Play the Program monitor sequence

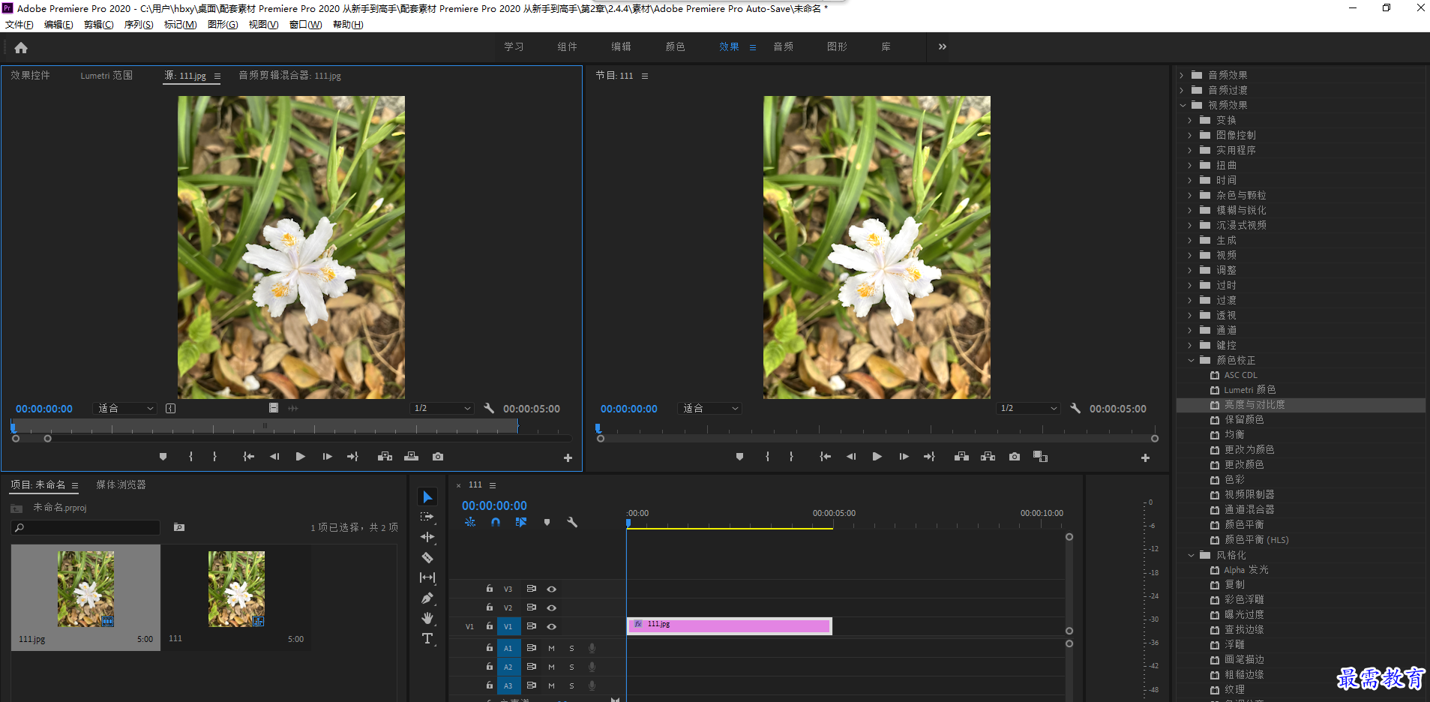coord(877,456)
